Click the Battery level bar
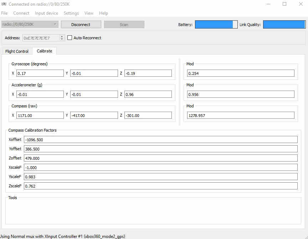The width and height of the screenshot is (308, 239). click(x=216, y=25)
